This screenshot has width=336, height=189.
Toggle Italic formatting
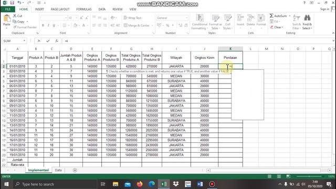click(x=48, y=26)
